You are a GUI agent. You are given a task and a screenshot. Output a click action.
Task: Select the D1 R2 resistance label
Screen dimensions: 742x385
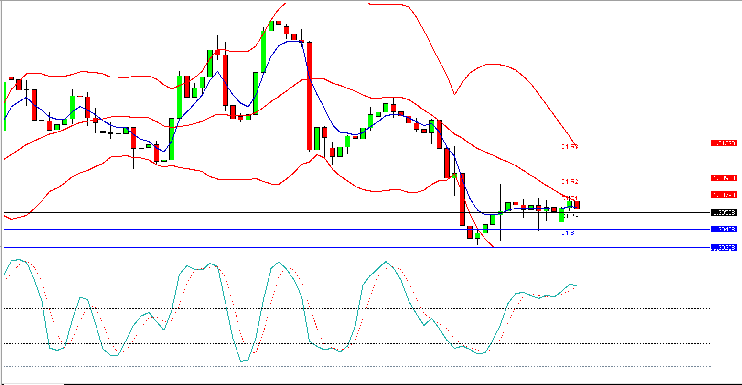[x=570, y=182]
